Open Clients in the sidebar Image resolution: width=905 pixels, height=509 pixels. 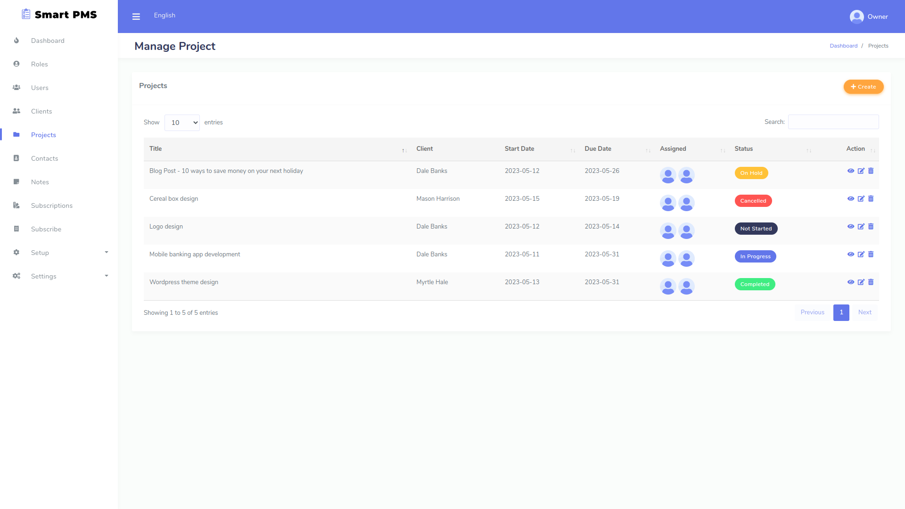point(41,111)
